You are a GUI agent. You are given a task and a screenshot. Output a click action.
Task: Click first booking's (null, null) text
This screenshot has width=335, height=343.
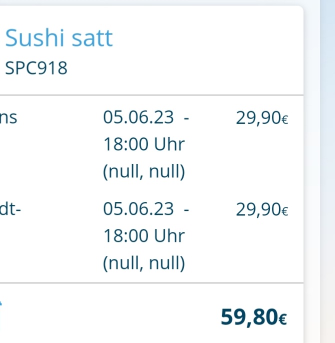(x=144, y=172)
